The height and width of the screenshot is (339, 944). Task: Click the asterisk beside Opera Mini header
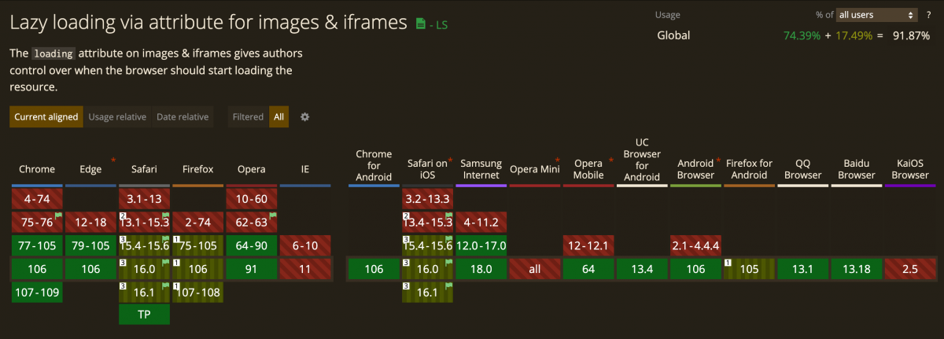558,160
